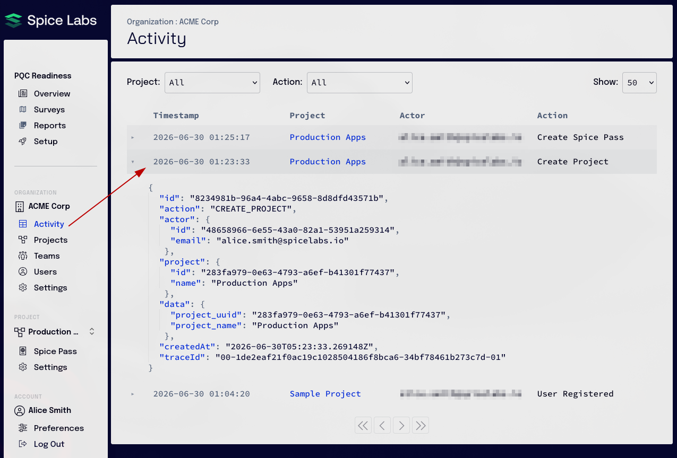Open the Show count dropdown
This screenshot has width=677, height=458.
pyautogui.click(x=639, y=83)
